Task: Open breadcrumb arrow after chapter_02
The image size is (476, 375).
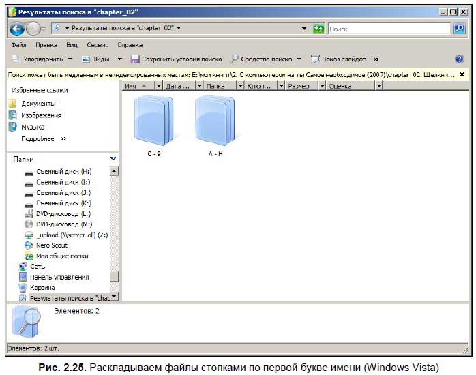Action: [179, 28]
